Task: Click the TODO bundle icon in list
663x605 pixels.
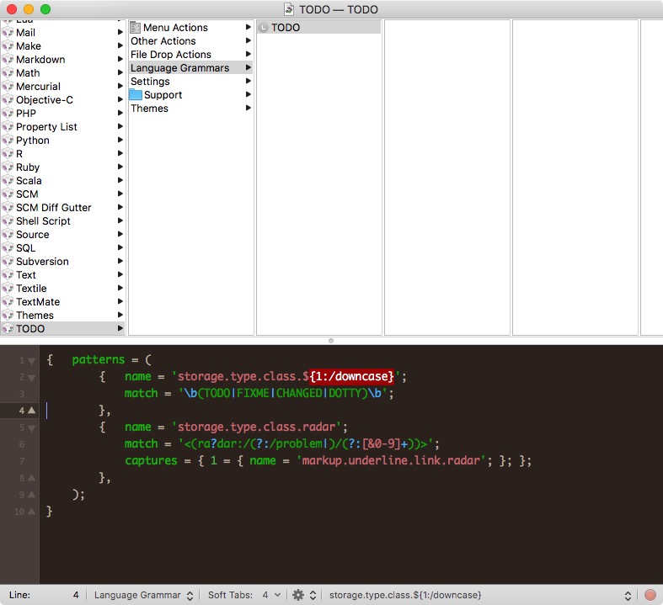Action: (8, 329)
